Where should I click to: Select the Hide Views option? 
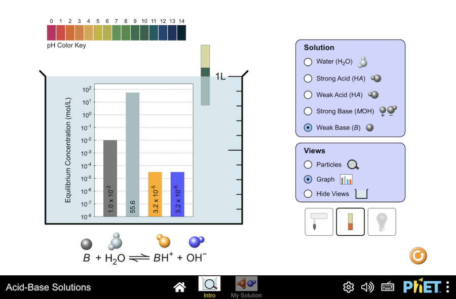click(x=308, y=194)
